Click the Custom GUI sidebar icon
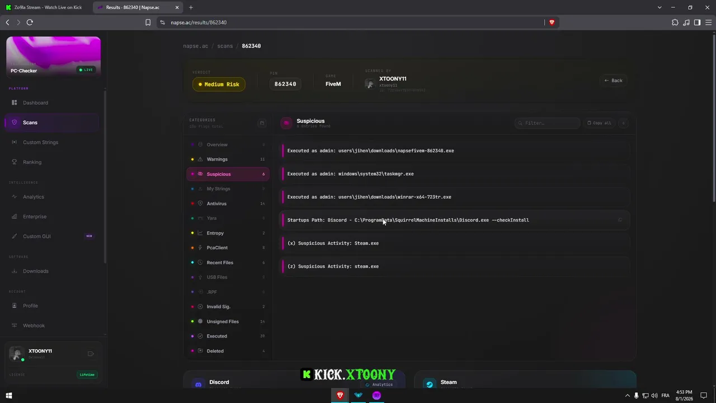716x403 pixels. tap(15, 236)
